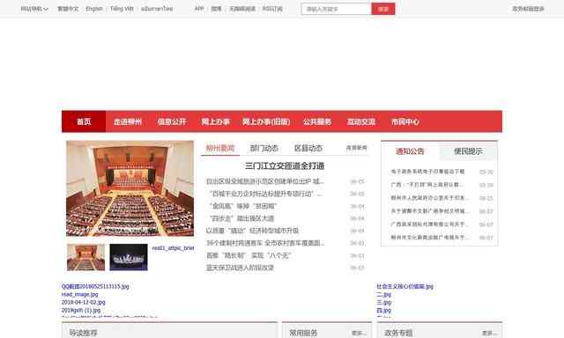Open the 信息公开 navigation item
This screenshot has width=564, height=338.
[x=172, y=121]
